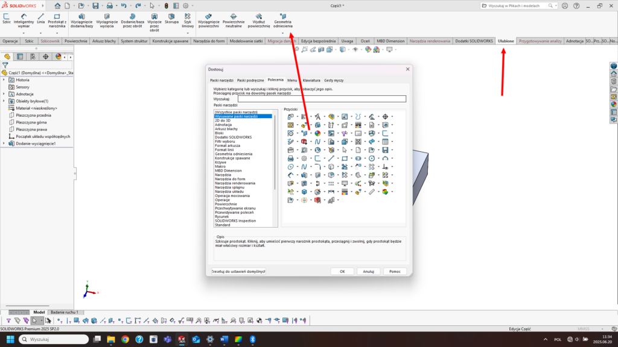Apply the Skorupa shell tool
This screenshot has height=347, width=618.
(x=171, y=19)
